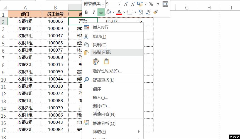Open font color dropdown arrow
The image size is (240, 139).
pos(124,12)
